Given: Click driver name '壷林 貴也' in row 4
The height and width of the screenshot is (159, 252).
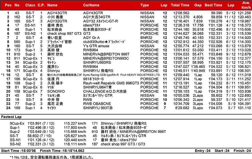Looking at the screenshot, I should coord(55,25).
